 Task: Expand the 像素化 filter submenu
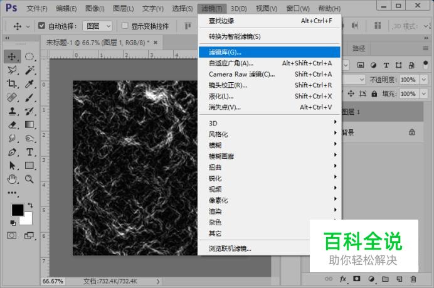coord(270,200)
